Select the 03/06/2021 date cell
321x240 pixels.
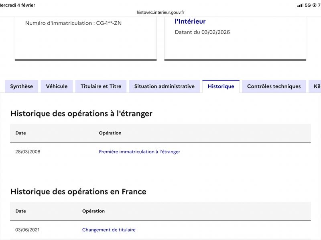click(28, 230)
